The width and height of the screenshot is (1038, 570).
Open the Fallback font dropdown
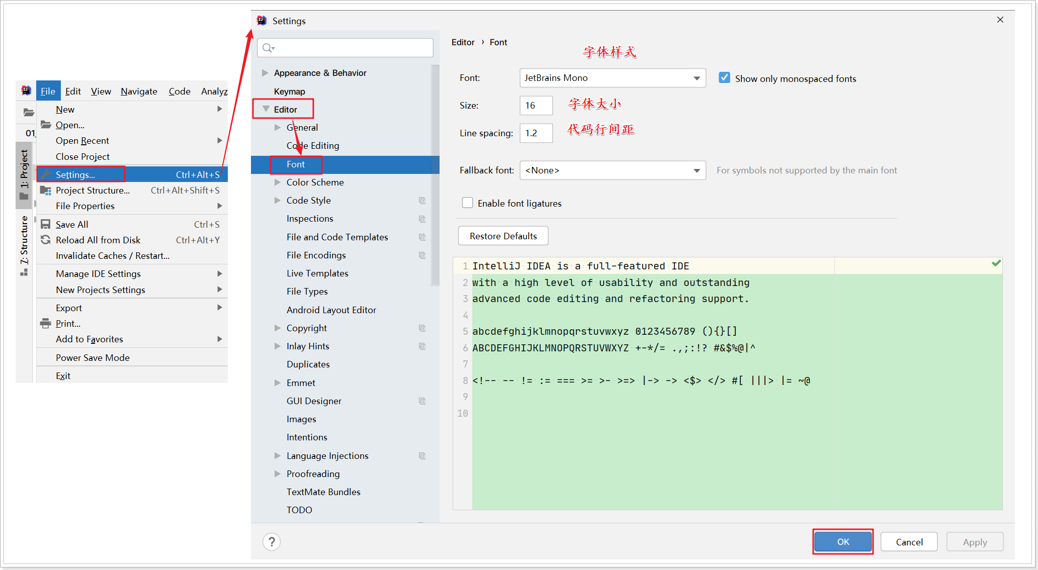pyautogui.click(x=697, y=170)
